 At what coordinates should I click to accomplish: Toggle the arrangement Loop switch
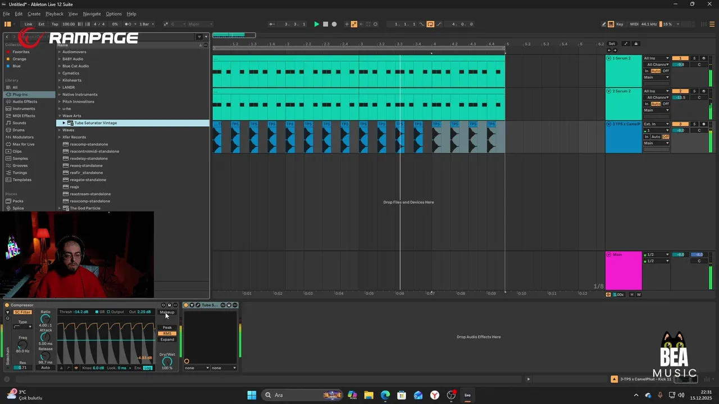(x=430, y=24)
